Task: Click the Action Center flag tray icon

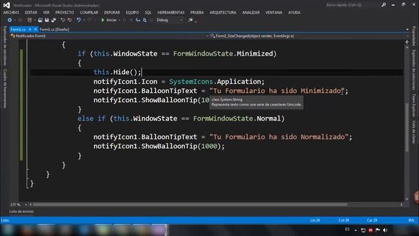Action: pyautogui.click(x=378, y=230)
